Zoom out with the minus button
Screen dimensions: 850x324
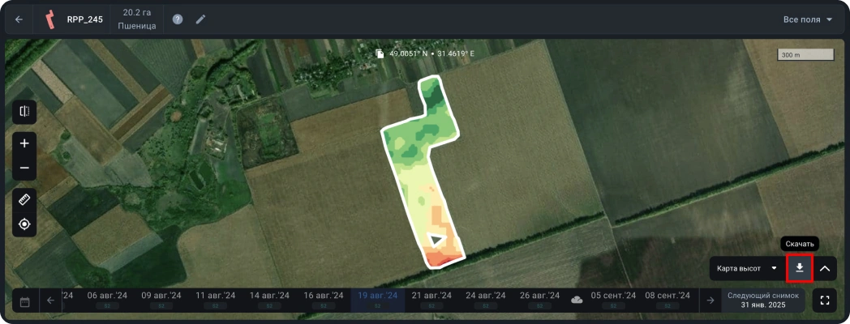point(24,168)
